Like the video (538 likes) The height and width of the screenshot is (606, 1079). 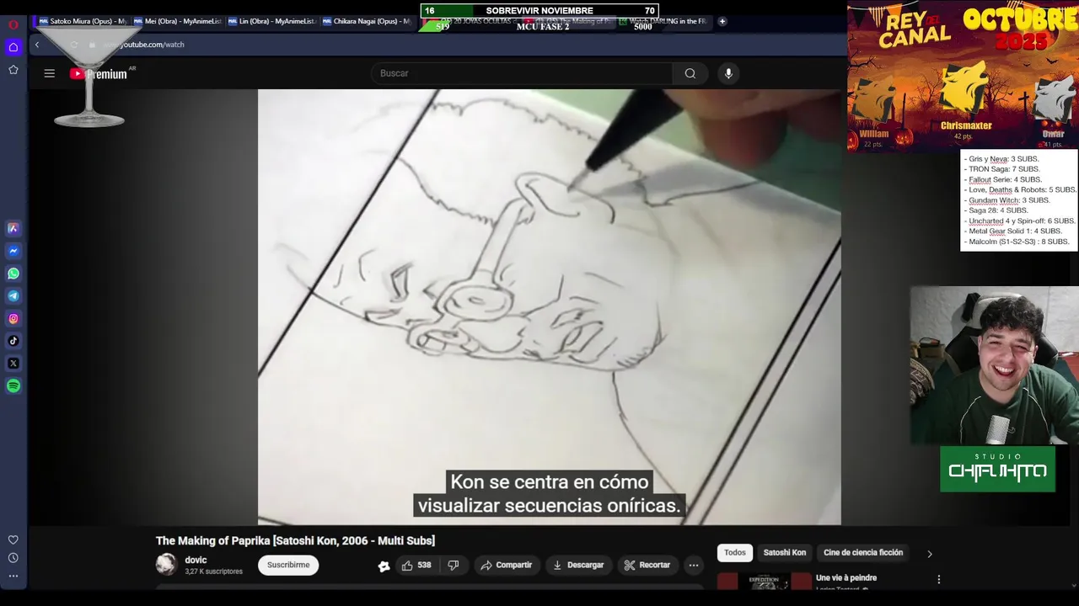point(416,566)
